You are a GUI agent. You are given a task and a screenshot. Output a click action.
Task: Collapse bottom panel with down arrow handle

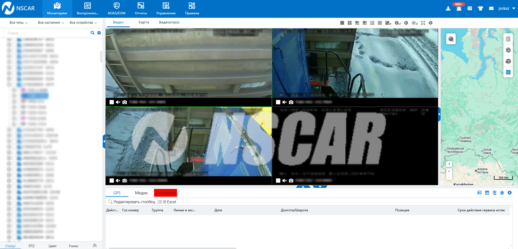pyautogui.click(x=320, y=186)
